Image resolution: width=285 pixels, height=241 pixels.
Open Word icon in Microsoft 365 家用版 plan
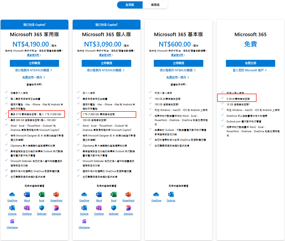27,194
